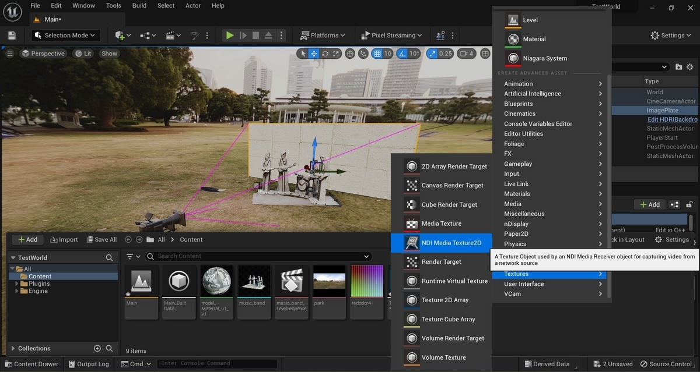Click the Add button in Content Browser

(x=27, y=239)
